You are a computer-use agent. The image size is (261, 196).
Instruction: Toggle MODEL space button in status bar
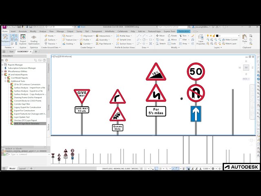click(x=135, y=169)
